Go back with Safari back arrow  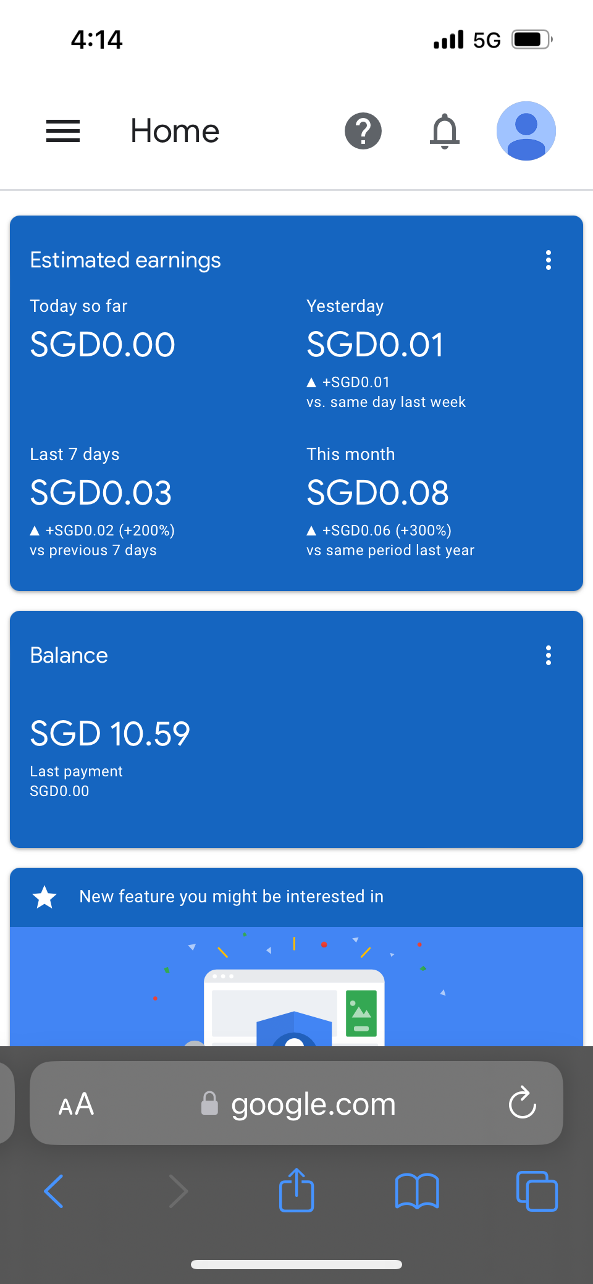54,1191
